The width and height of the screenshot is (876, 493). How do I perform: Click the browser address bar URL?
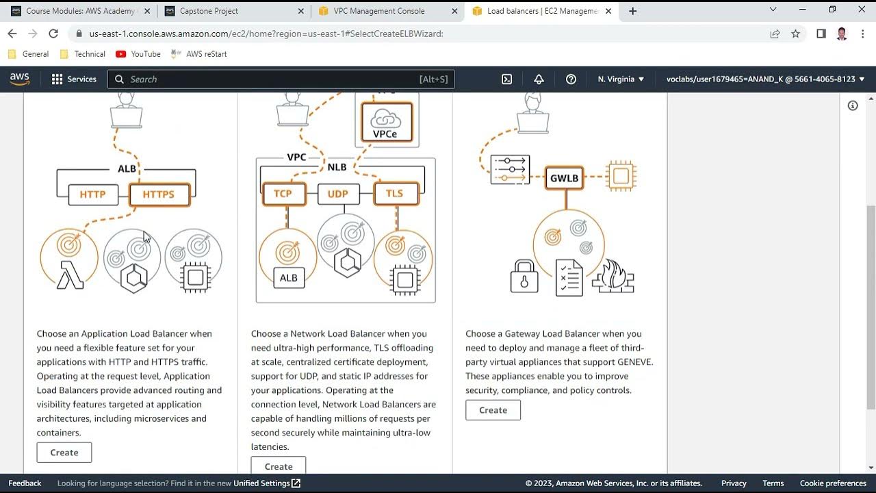tap(266, 34)
